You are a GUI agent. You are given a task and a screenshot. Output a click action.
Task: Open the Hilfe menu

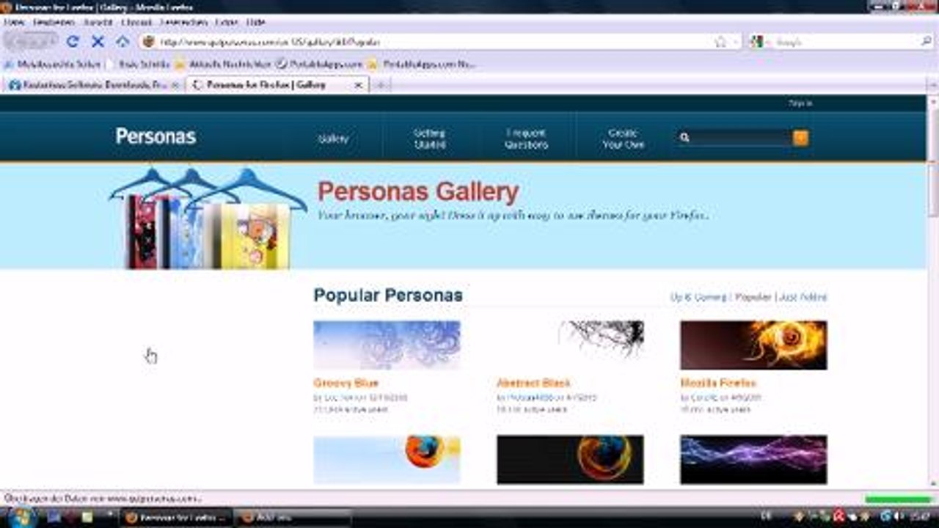(x=255, y=22)
